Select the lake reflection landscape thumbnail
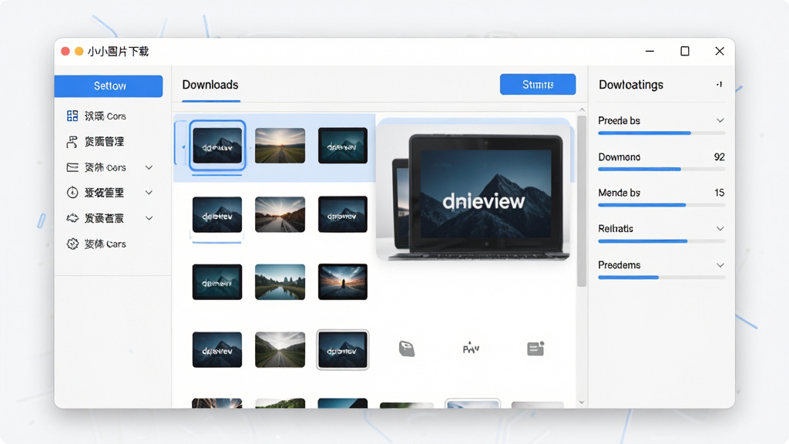789x444 pixels. tap(280, 282)
